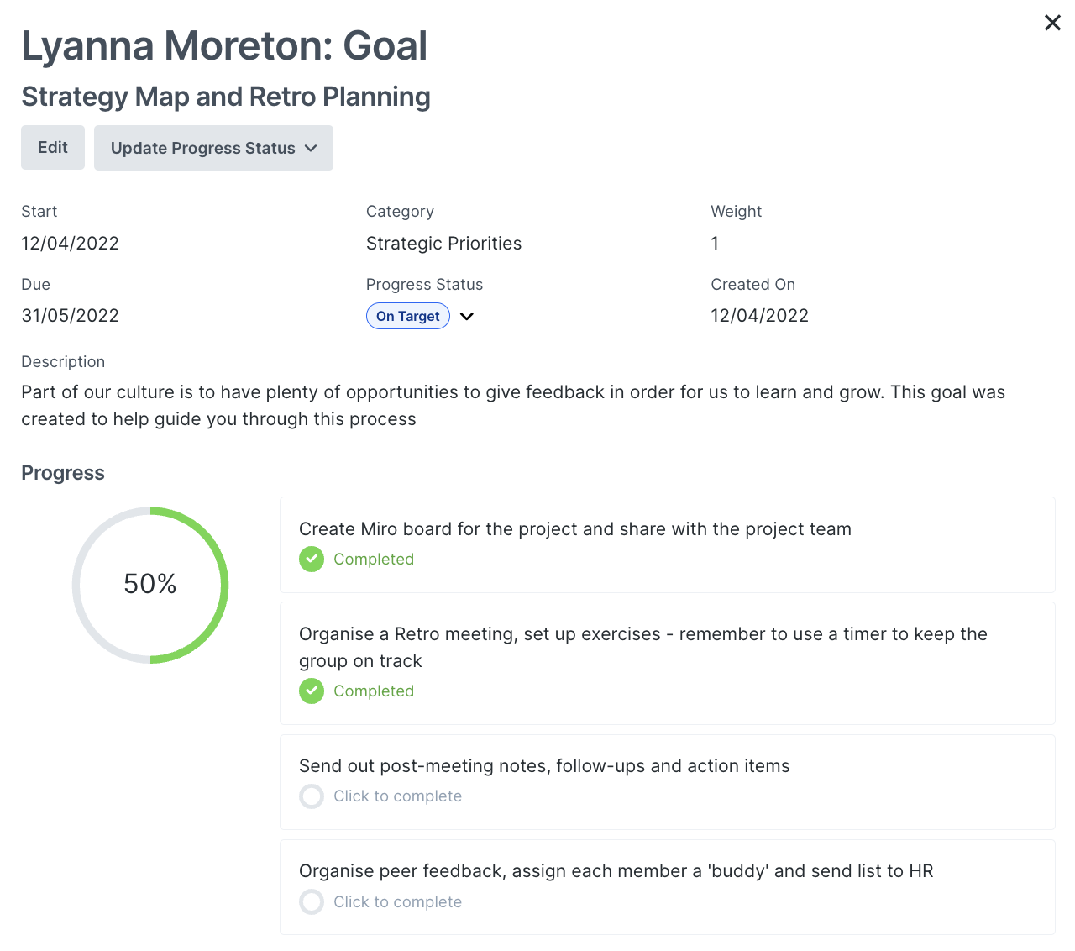Screen dimensions: 1075x951
Task: Select the goal title 'Strategy Map and Retro Planning'
Action: point(225,96)
